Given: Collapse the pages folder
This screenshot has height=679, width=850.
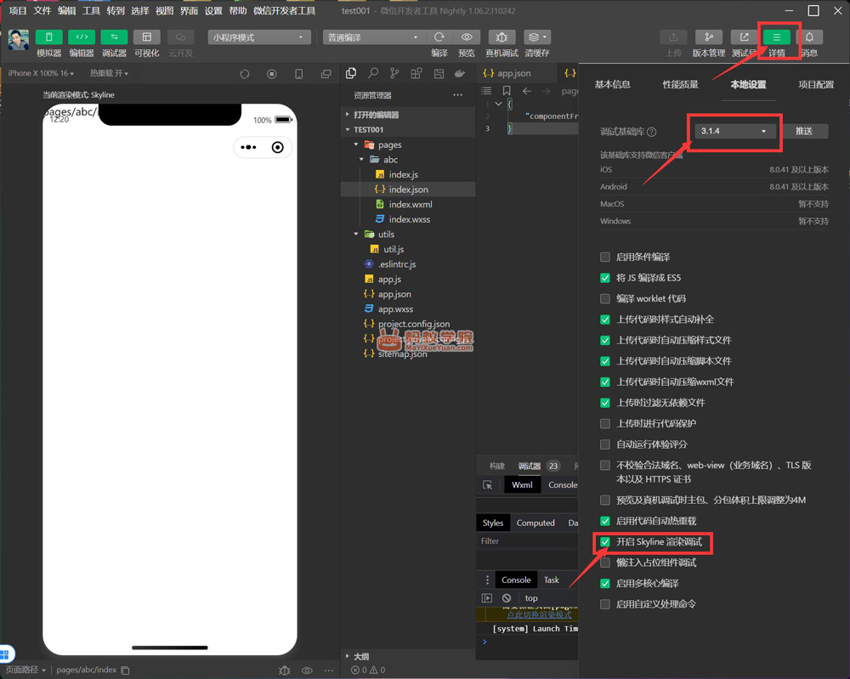Looking at the screenshot, I should click(x=356, y=144).
